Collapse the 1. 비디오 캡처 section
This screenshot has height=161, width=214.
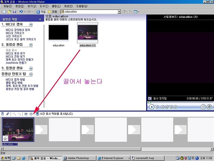click(31, 24)
